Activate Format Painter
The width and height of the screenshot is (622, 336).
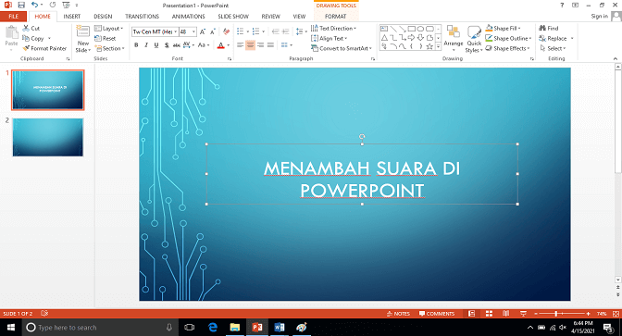coord(44,48)
